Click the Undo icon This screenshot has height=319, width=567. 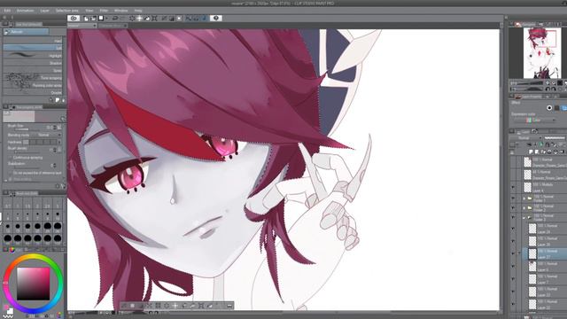[115, 18]
